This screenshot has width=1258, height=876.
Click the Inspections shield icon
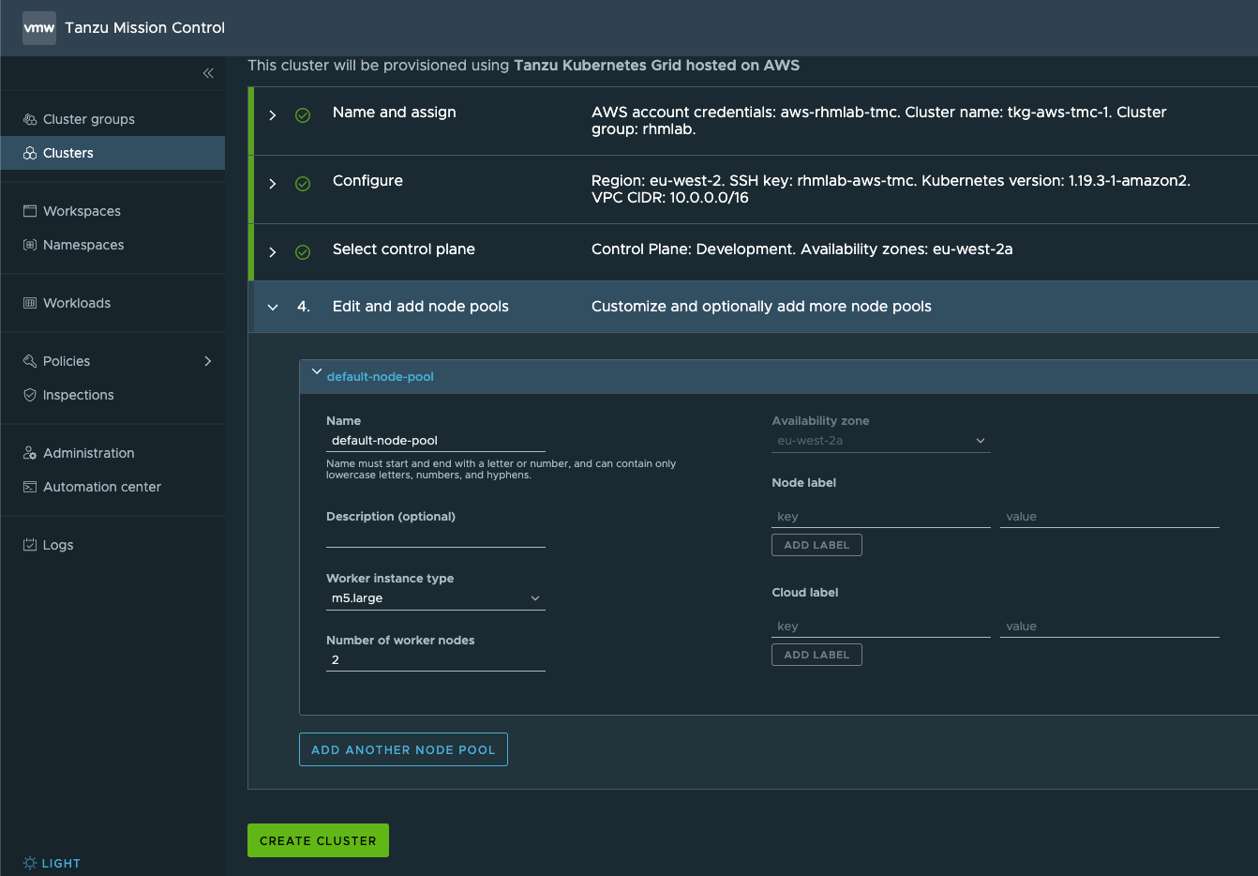pos(30,395)
